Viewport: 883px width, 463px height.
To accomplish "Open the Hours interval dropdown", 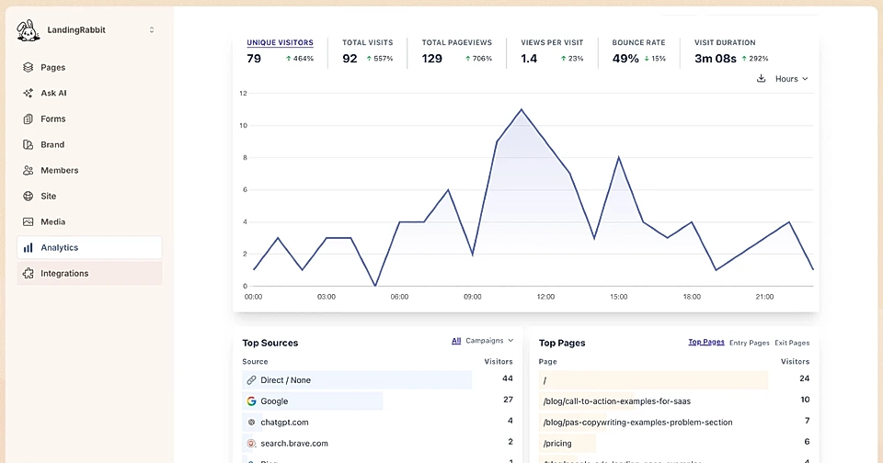I will 791,79.
